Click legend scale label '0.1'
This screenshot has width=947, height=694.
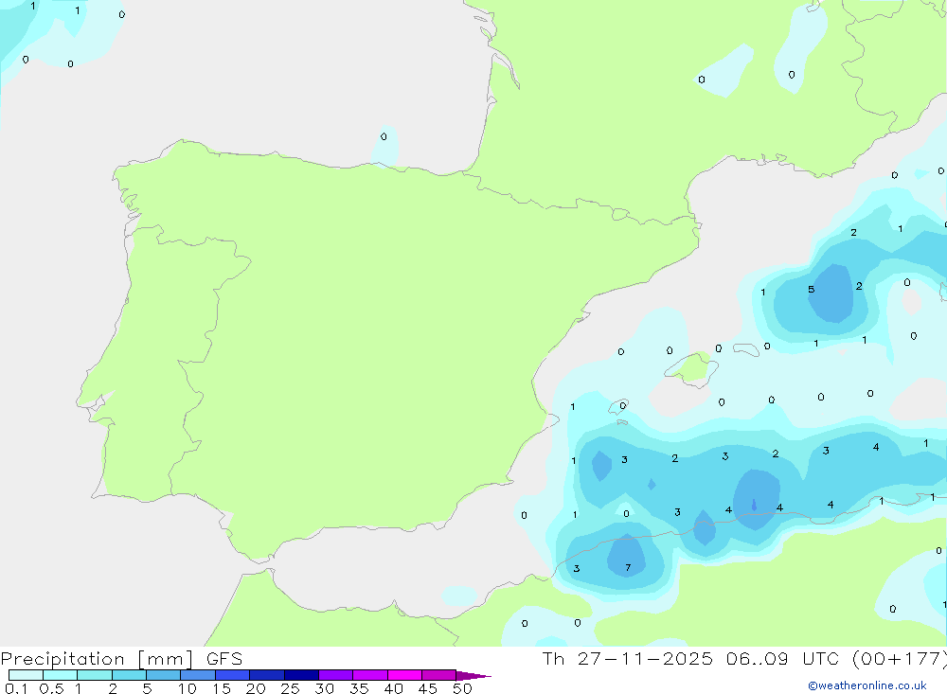click(16, 688)
